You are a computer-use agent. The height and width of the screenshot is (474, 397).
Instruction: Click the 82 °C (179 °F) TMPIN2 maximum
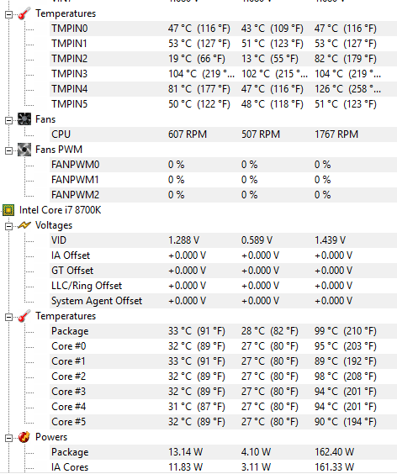(x=345, y=59)
